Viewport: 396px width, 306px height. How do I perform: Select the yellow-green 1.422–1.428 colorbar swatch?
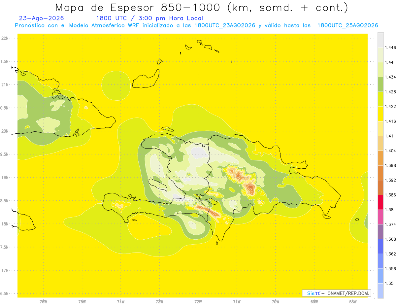380,99
